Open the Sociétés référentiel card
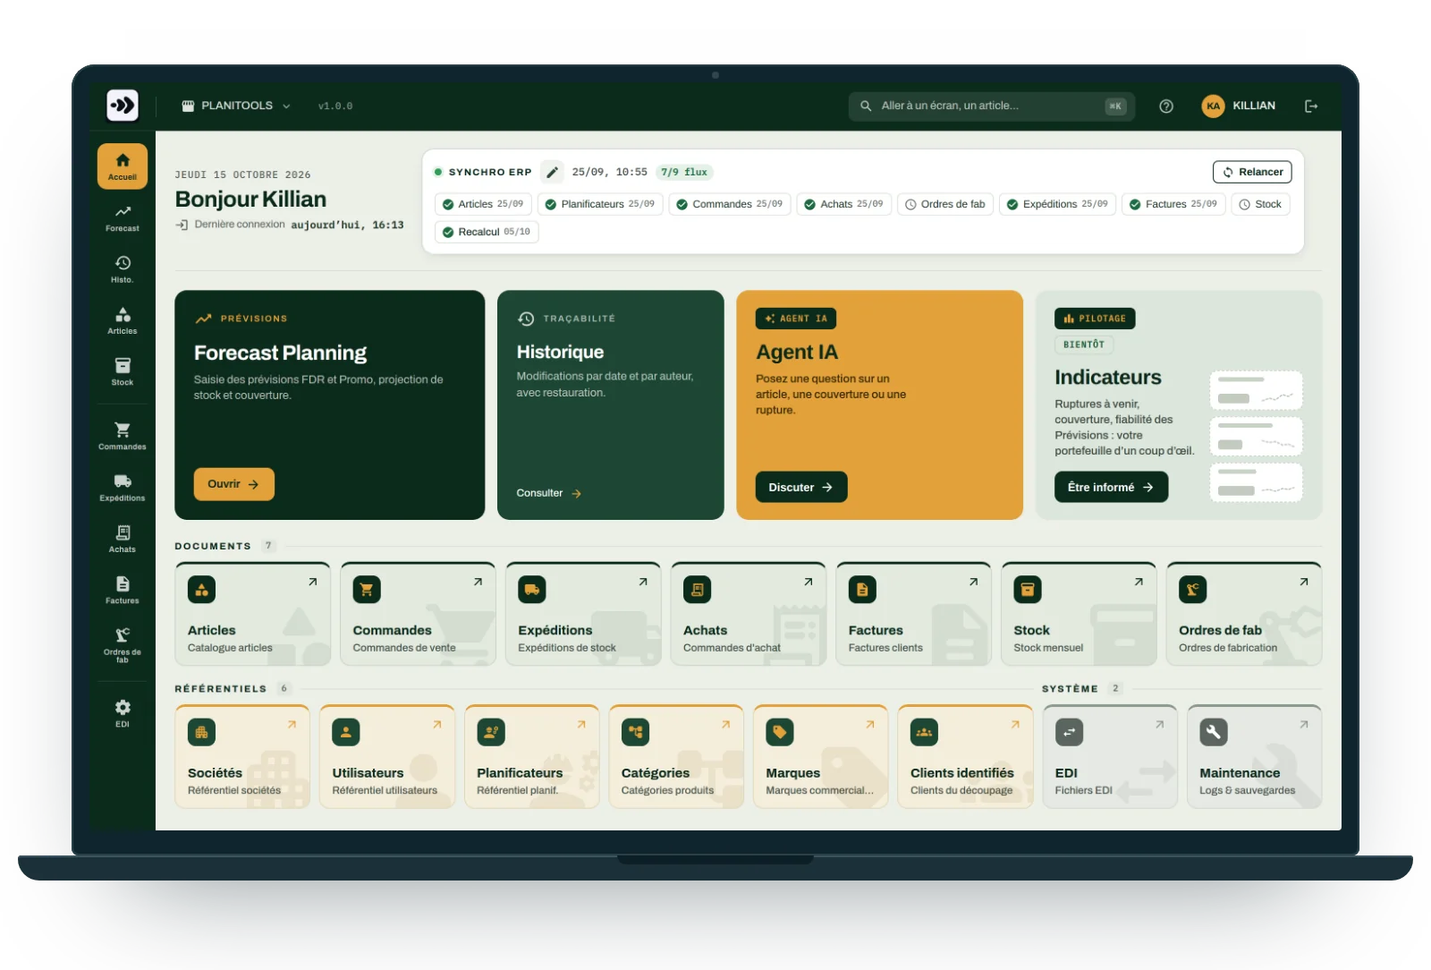Viewport: 1431px width, 970px height. (x=242, y=757)
